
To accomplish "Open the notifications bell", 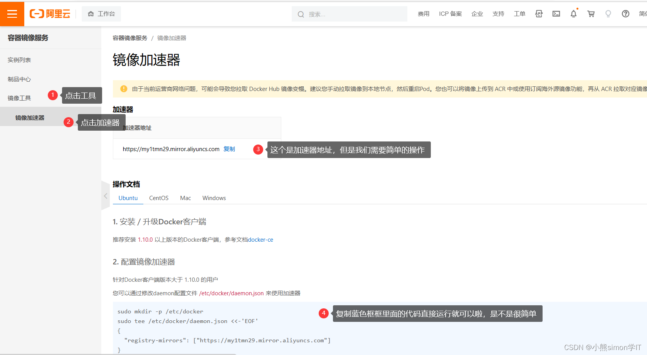I will [573, 14].
